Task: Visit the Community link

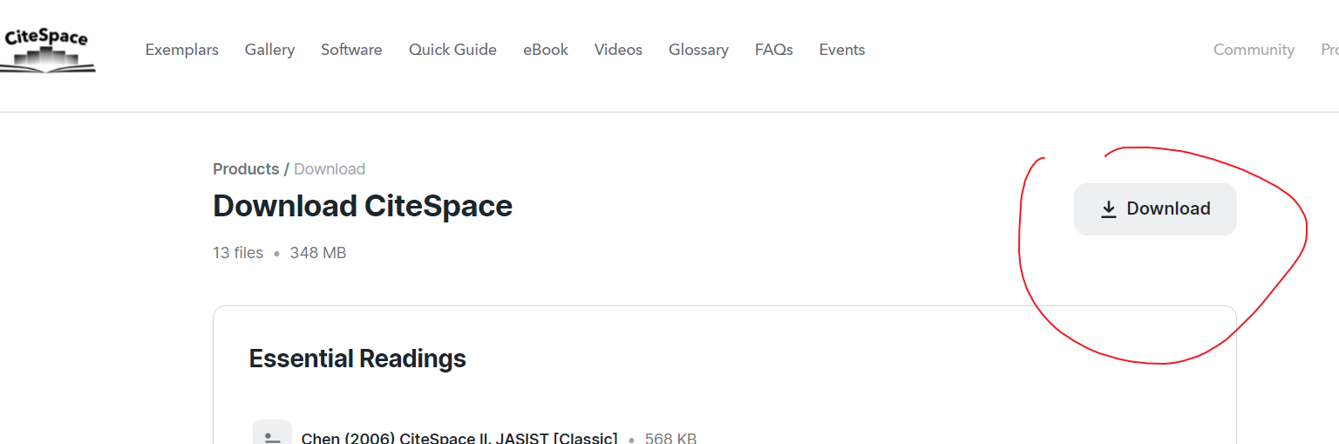Action: coord(1254,50)
